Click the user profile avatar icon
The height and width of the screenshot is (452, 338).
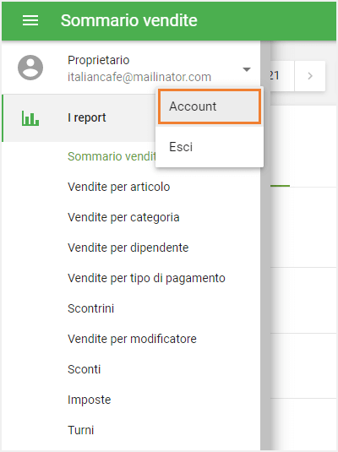click(x=30, y=68)
